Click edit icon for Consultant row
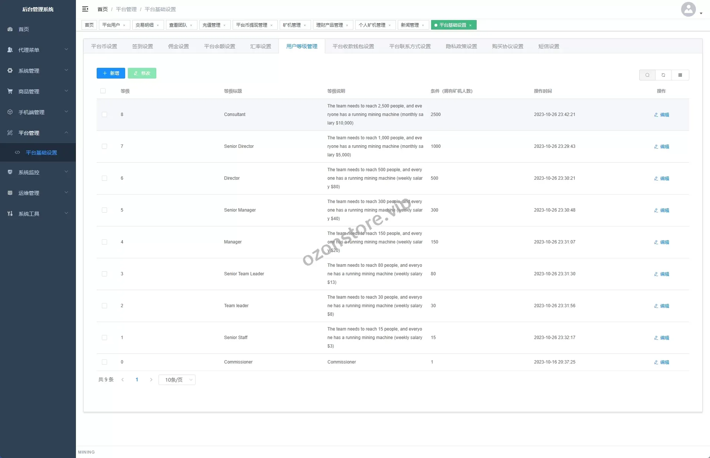Viewport: 710px width, 458px height. pos(656,115)
